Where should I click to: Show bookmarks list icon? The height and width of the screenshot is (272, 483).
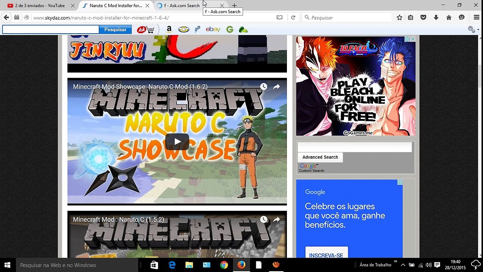click(x=410, y=17)
